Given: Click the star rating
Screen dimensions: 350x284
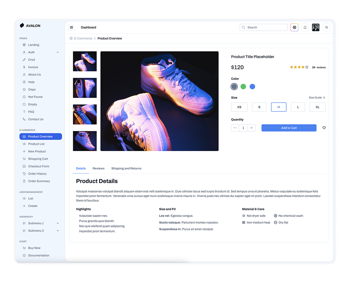Looking at the screenshot, I should point(299,67).
